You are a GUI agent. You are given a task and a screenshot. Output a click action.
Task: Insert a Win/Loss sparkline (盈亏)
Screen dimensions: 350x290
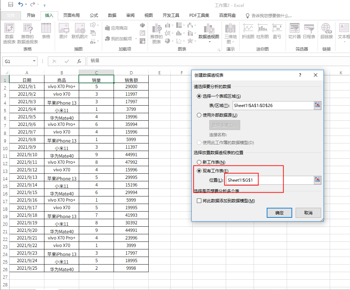pyautogui.click(x=277, y=31)
